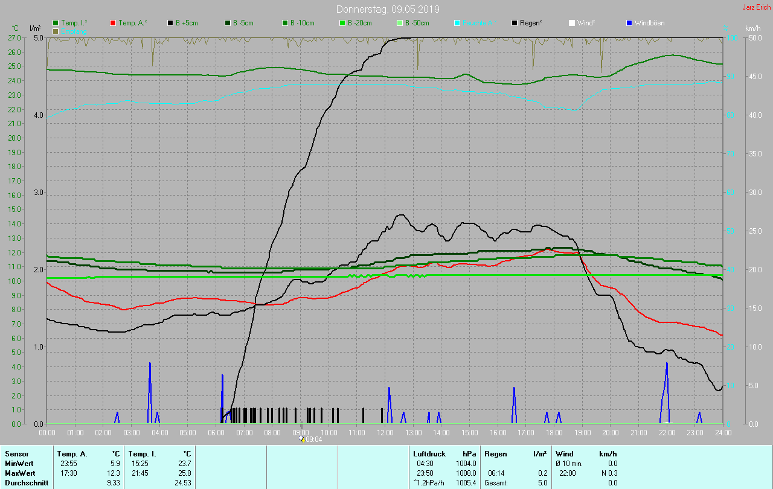Pick the bright green B -20cm swatch
Image resolution: width=773 pixels, height=489 pixels.
coord(342,23)
